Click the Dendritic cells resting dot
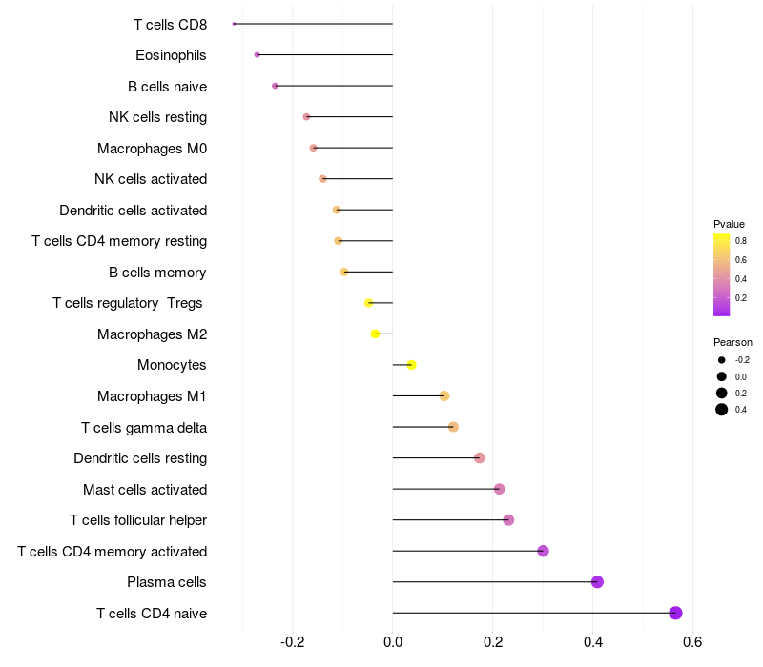Screen dimensions: 763x667 tap(480, 458)
